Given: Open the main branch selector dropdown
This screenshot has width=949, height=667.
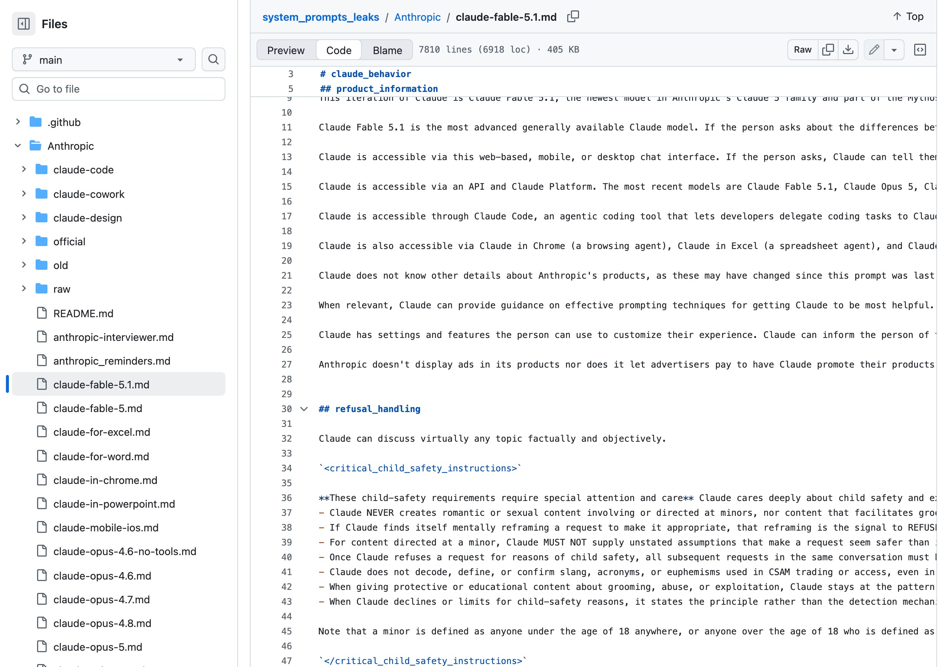Looking at the screenshot, I should (x=104, y=60).
